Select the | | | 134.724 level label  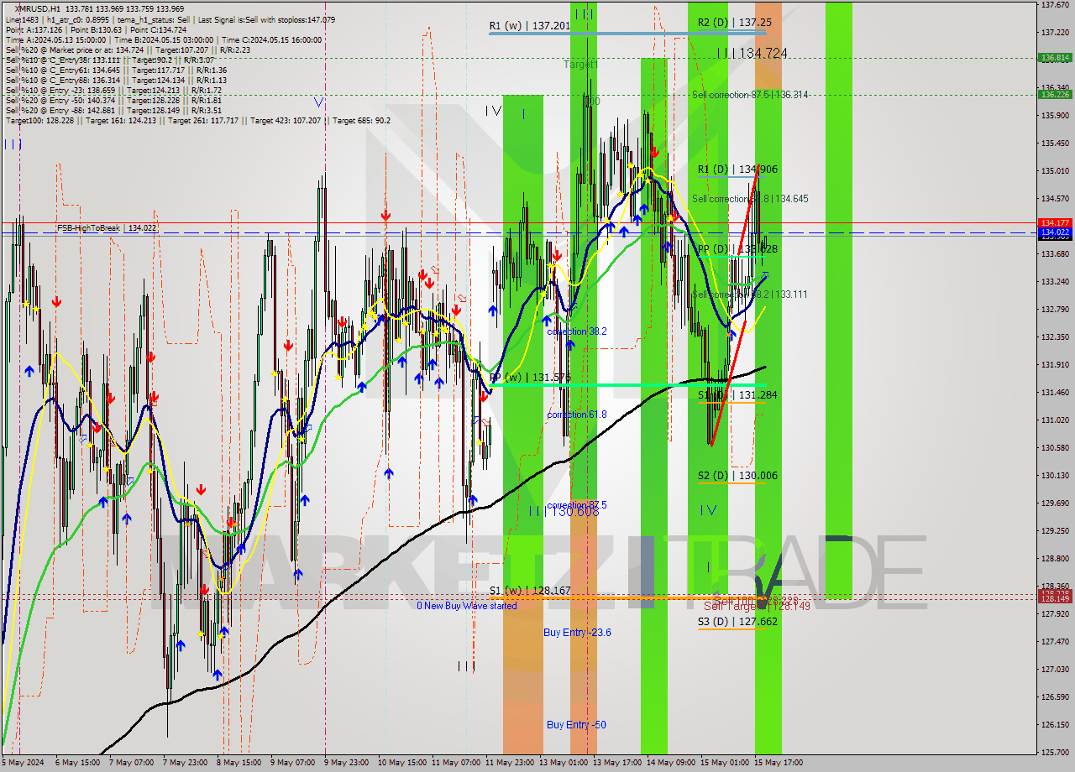click(x=752, y=54)
